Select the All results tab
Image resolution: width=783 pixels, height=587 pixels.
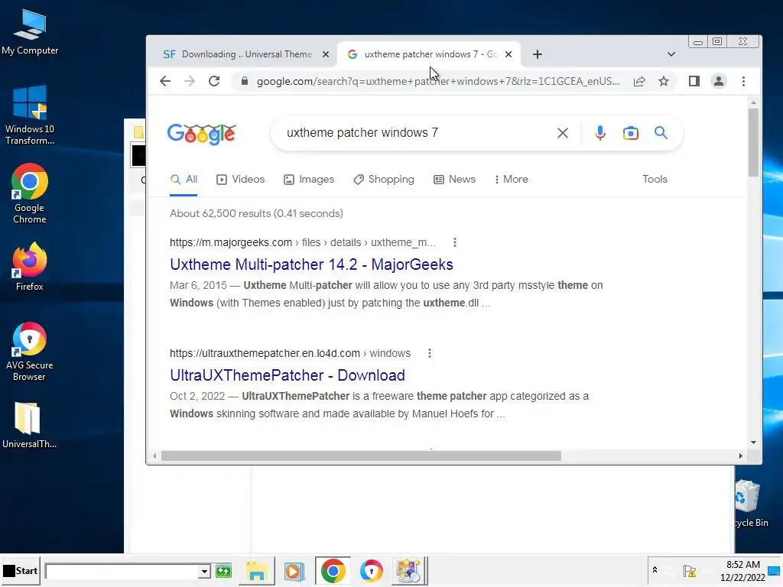[184, 180]
